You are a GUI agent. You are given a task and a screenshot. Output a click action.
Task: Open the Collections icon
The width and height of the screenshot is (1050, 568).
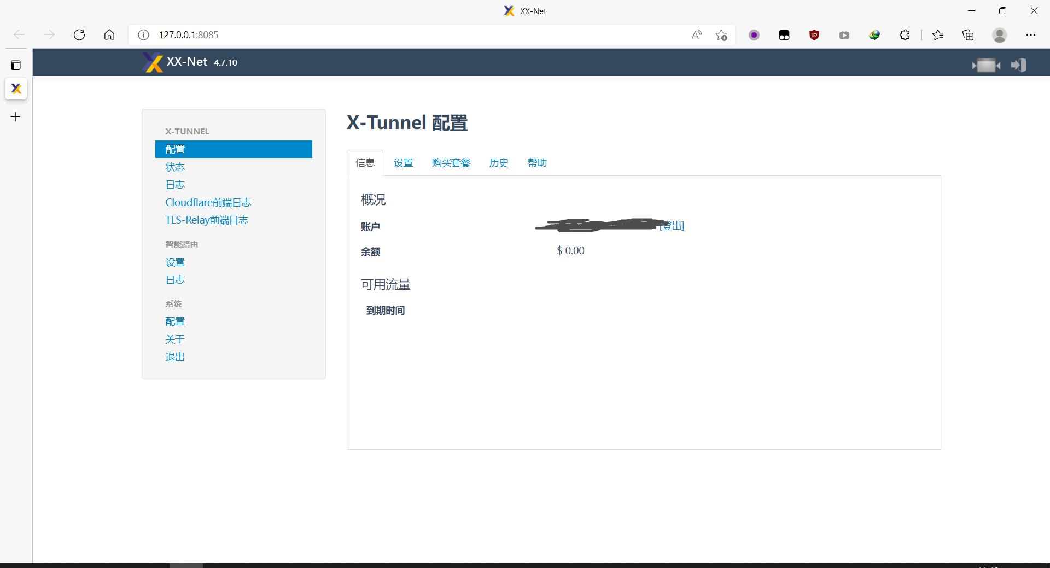[x=968, y=34]
